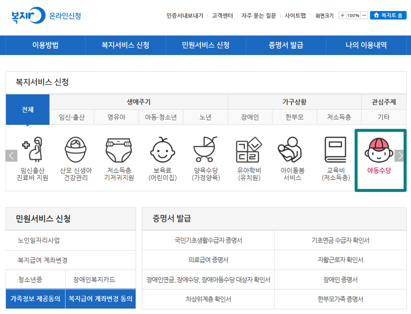Open the 민원서비스 신청 main menu

point(206,45)
